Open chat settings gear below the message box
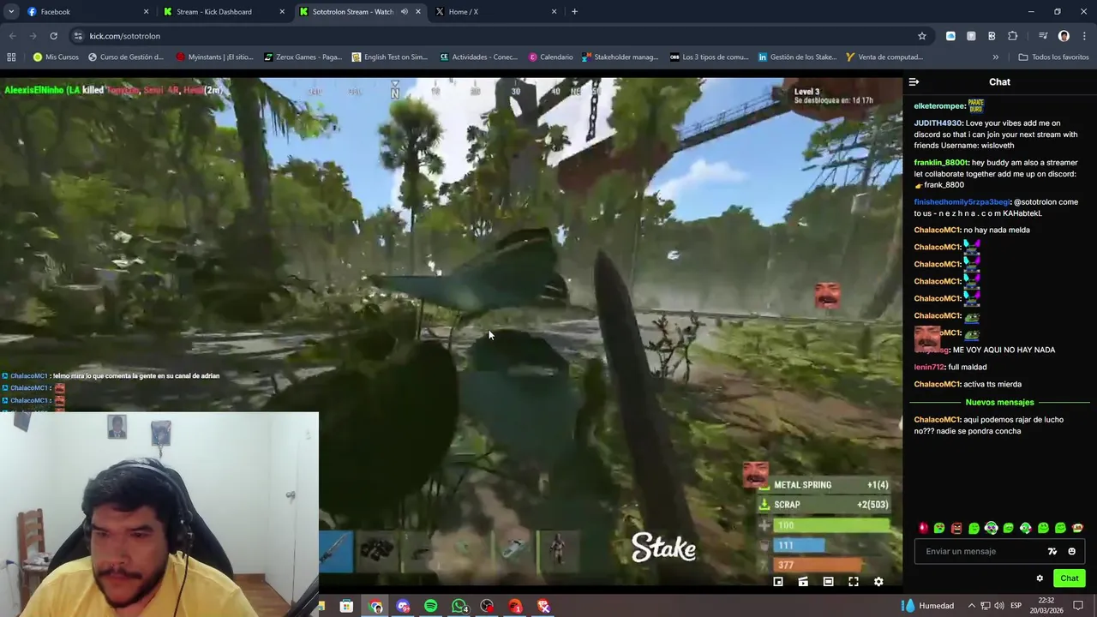 pos(1040,578)
